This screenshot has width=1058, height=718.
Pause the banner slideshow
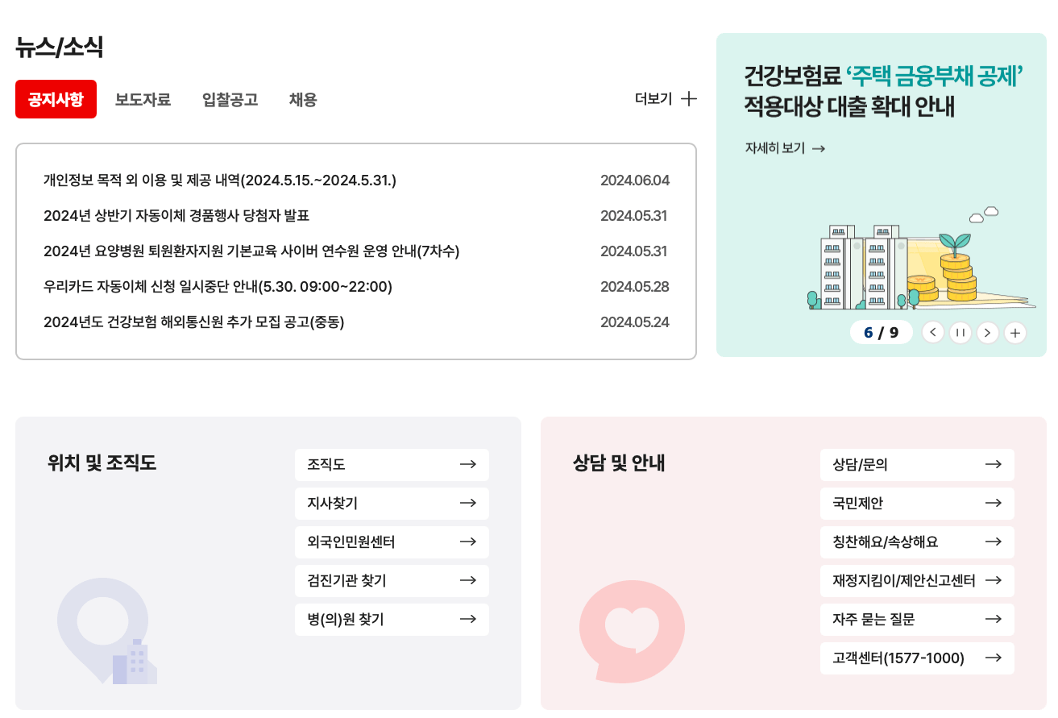[960, 332]
